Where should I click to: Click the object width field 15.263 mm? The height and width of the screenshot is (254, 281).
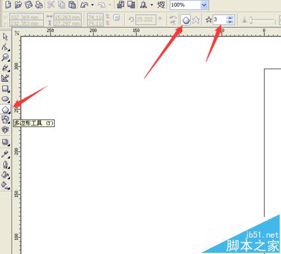point(67,17)
